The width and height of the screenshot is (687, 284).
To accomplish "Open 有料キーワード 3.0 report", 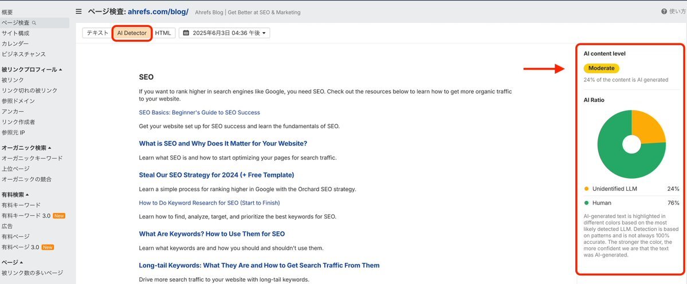I will (x=26, y=216).
